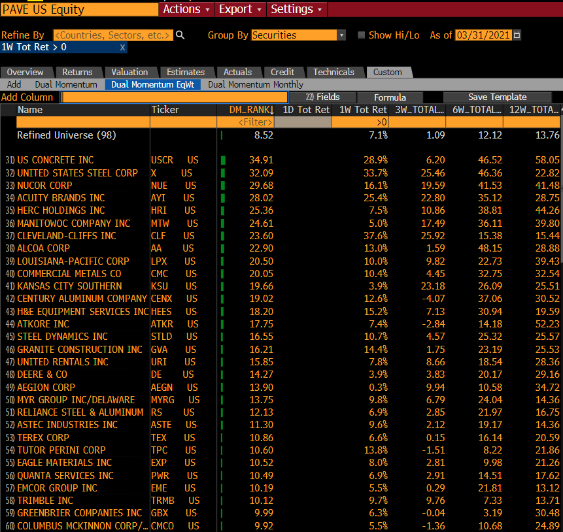Switch to the Technicals tab
This screenshot has height=532, width=563.
[333, 72]
